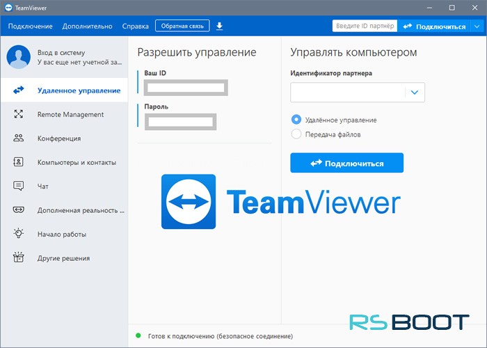Open the Начало работы section
487x348 pixels.
tap(64, 234)
